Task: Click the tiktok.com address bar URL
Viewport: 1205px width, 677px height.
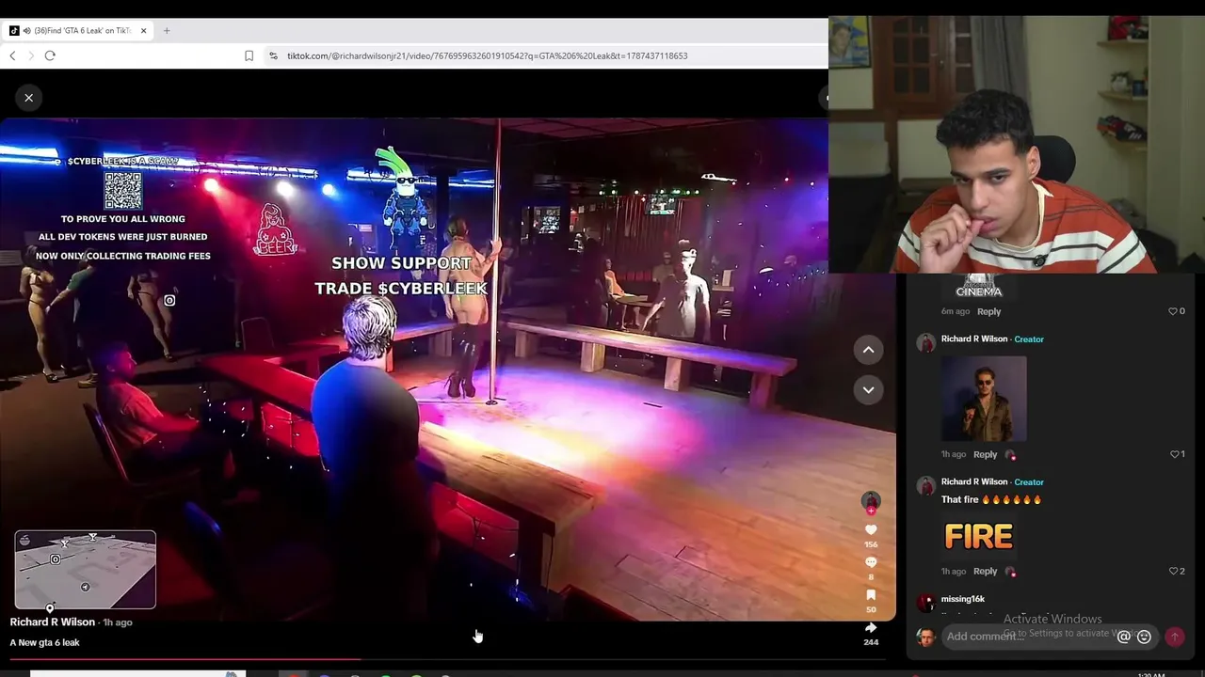Action: click(487, 55)
